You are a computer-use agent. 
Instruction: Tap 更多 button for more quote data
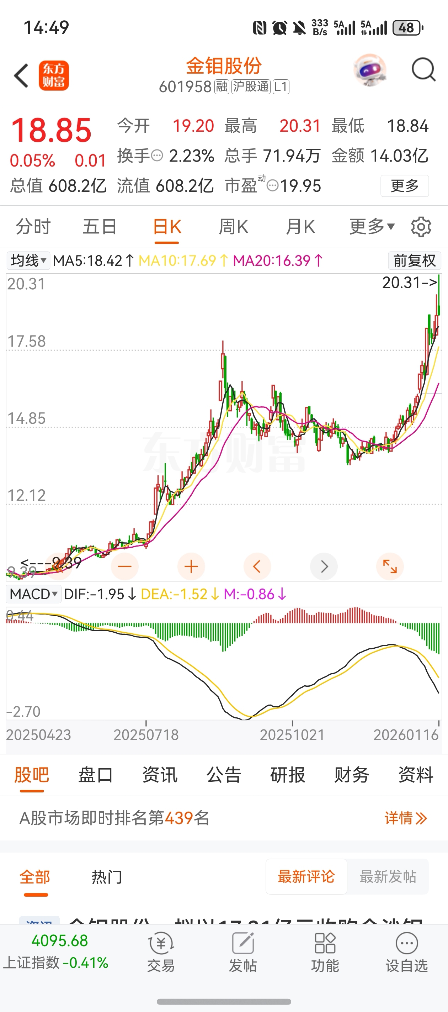click(404, 186)
